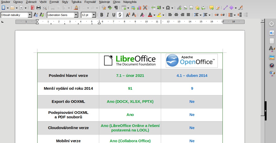
Task: Toggle Subscript formatting
Action: point(134,15)
